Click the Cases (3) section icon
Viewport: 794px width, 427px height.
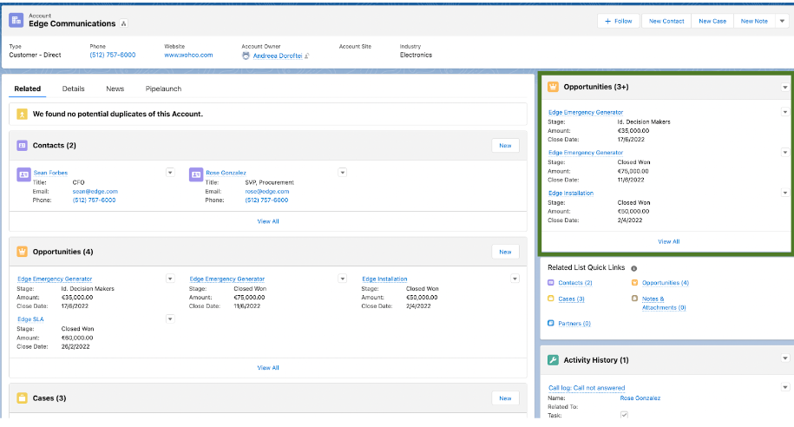(22, 398)
